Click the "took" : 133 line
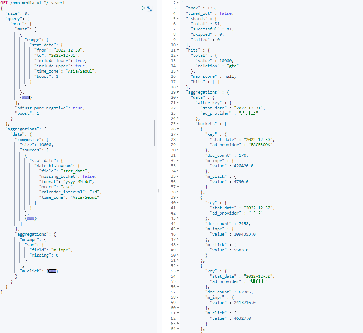Screen dimensions: 363x333 [201, 8]
